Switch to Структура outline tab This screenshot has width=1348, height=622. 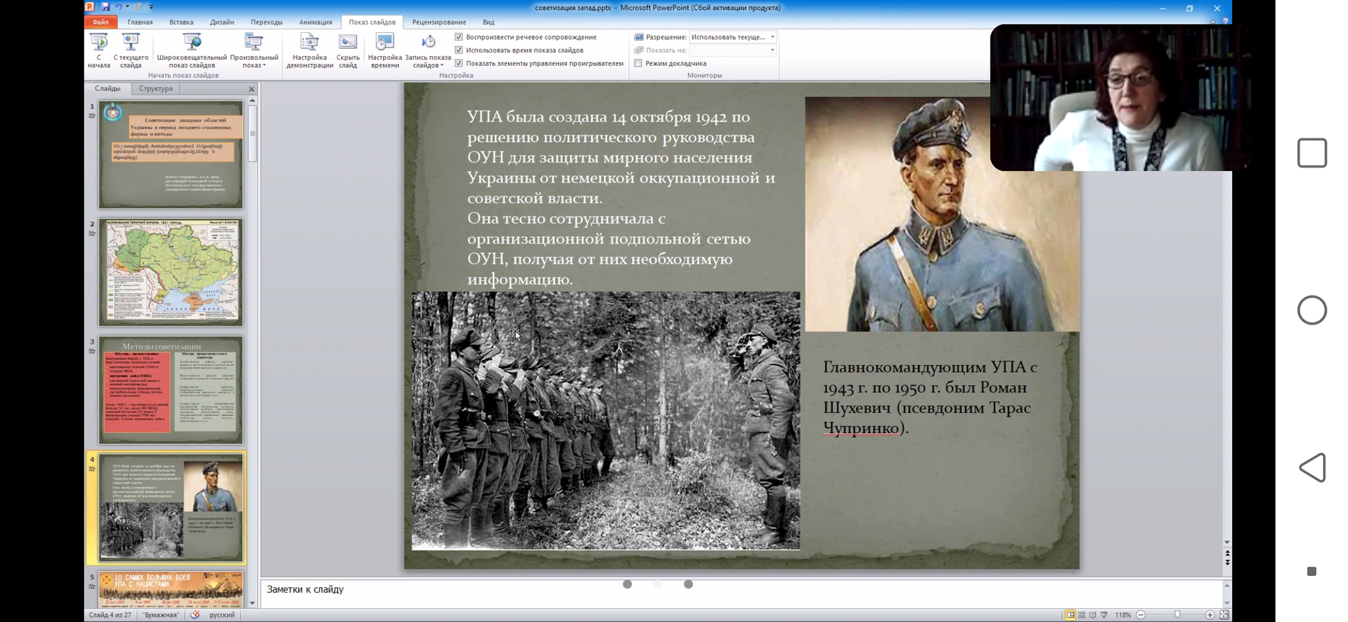tap(156, 88)
